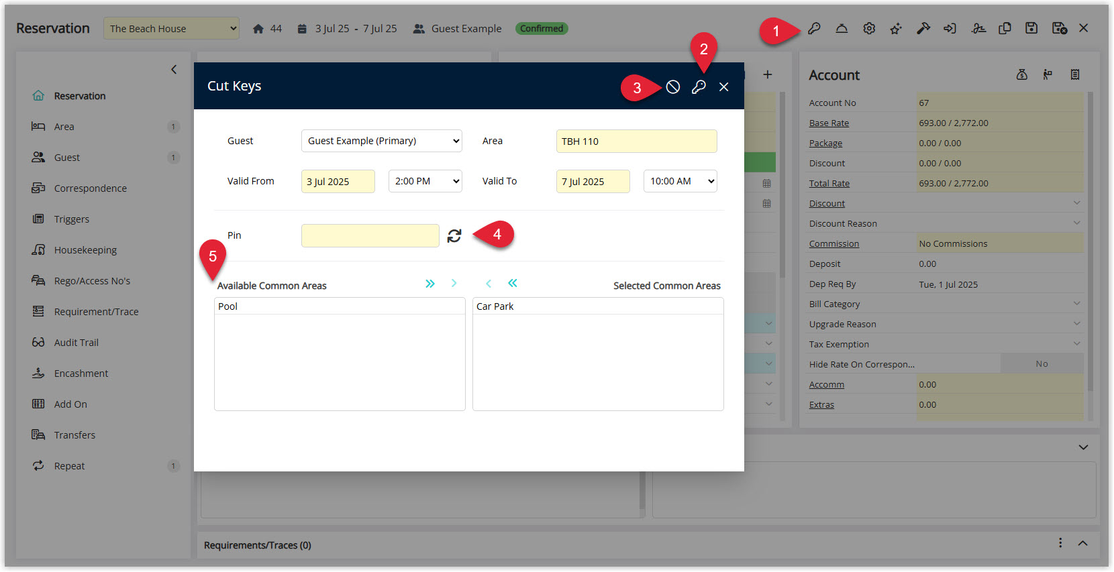Open the Requirement/Trace sidebar item
The width and height of the screenshot is (1114, 572).
pos(96,312)
